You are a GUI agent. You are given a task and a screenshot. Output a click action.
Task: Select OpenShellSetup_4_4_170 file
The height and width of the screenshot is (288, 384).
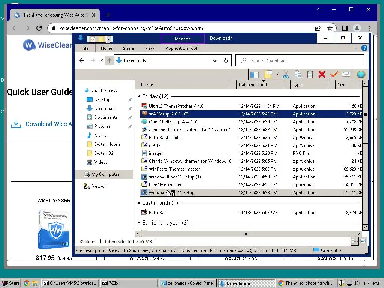pyautogui.click(x=251, y=122)
